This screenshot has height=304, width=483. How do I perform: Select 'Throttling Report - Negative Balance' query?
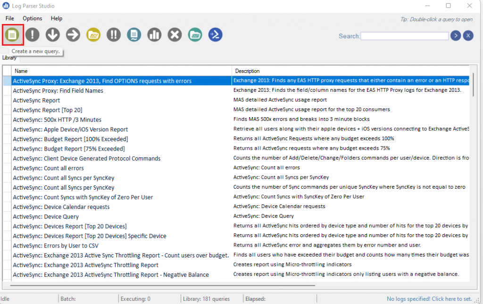tap(111, 275)
